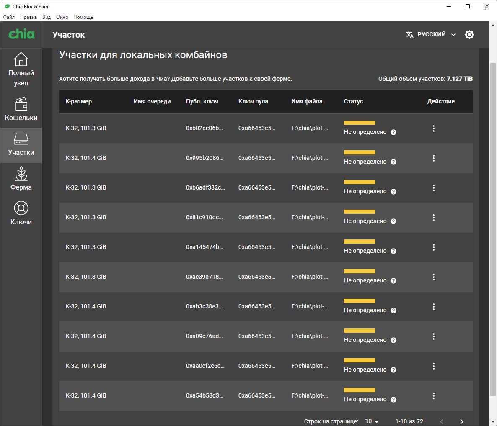497x426 pixels.
Task: Open actions menu for plot 0xab3c38e3
Action: pyautogui.click(x=434, y=307)
